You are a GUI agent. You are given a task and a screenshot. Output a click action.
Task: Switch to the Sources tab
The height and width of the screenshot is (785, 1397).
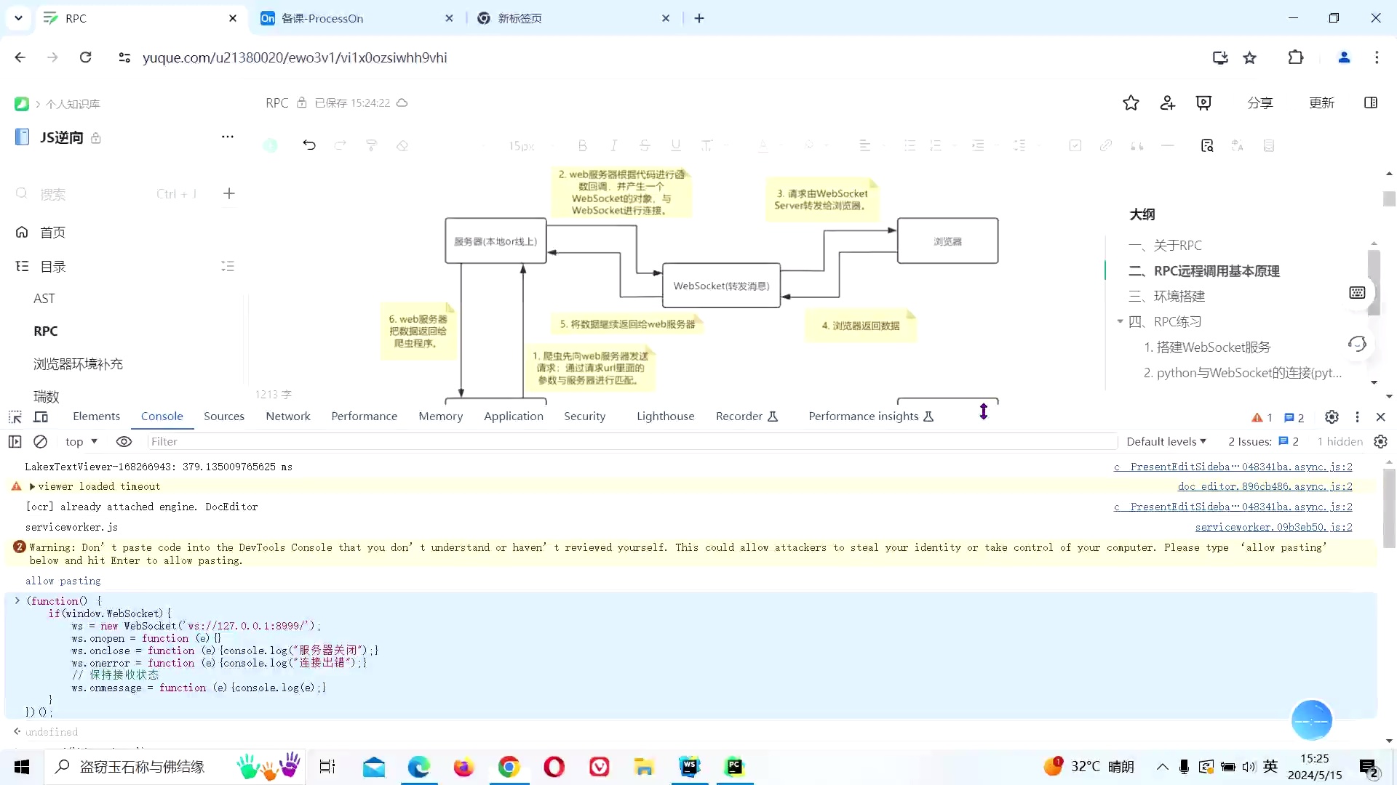tap(223, 416)
